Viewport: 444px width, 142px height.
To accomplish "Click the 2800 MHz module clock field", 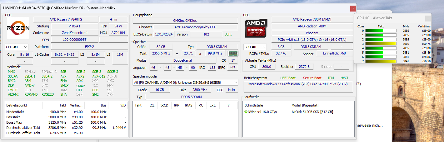I will 200,90.
